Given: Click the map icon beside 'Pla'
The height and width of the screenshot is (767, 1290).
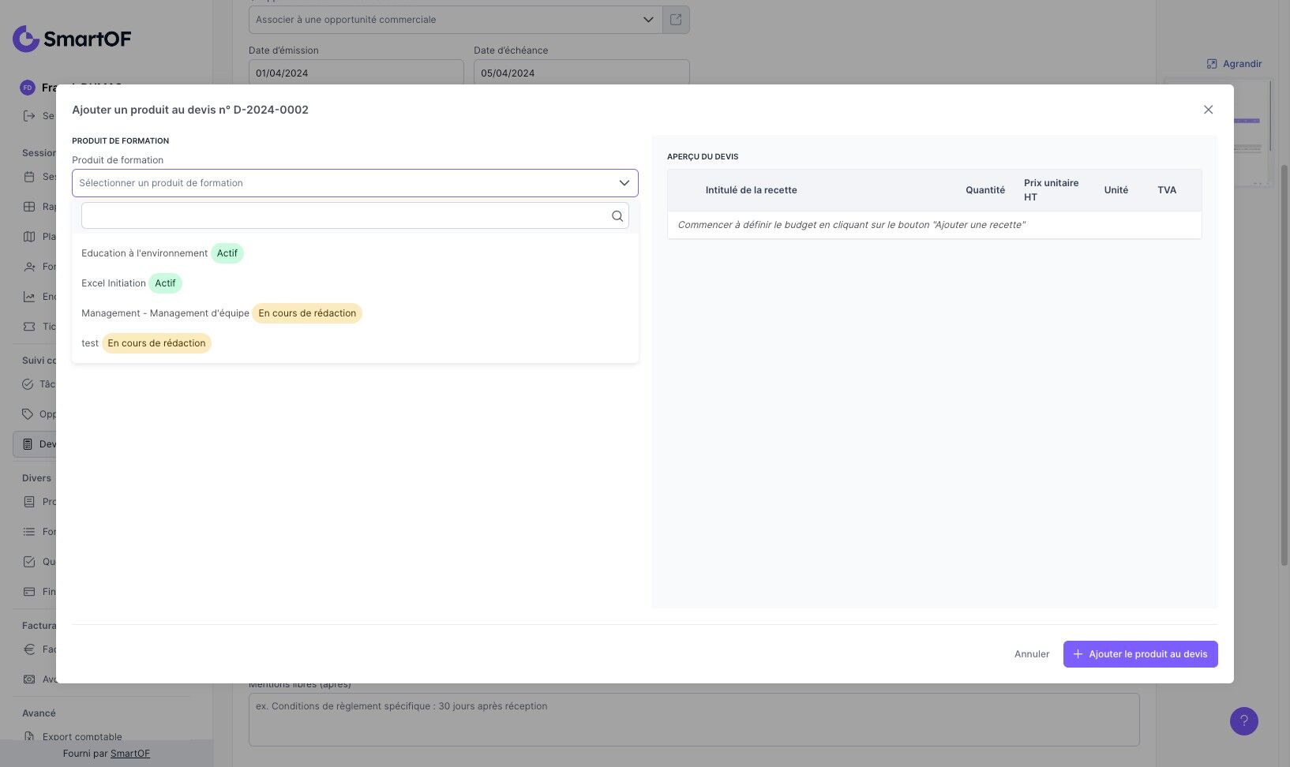Looking at the screenshot, I should tap(29, 237).
